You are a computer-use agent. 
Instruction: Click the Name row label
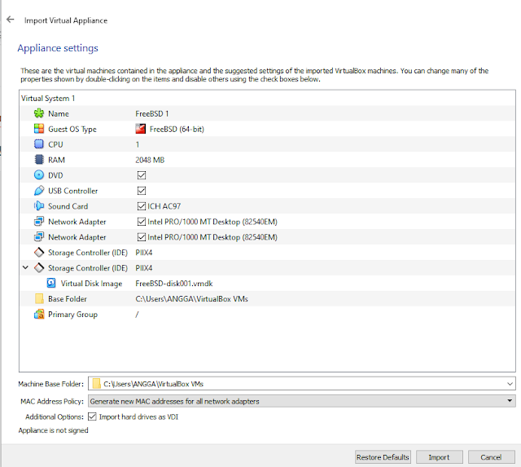tap(59, 114)
